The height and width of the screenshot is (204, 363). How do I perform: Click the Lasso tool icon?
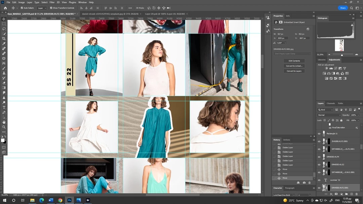click(4, 29)
